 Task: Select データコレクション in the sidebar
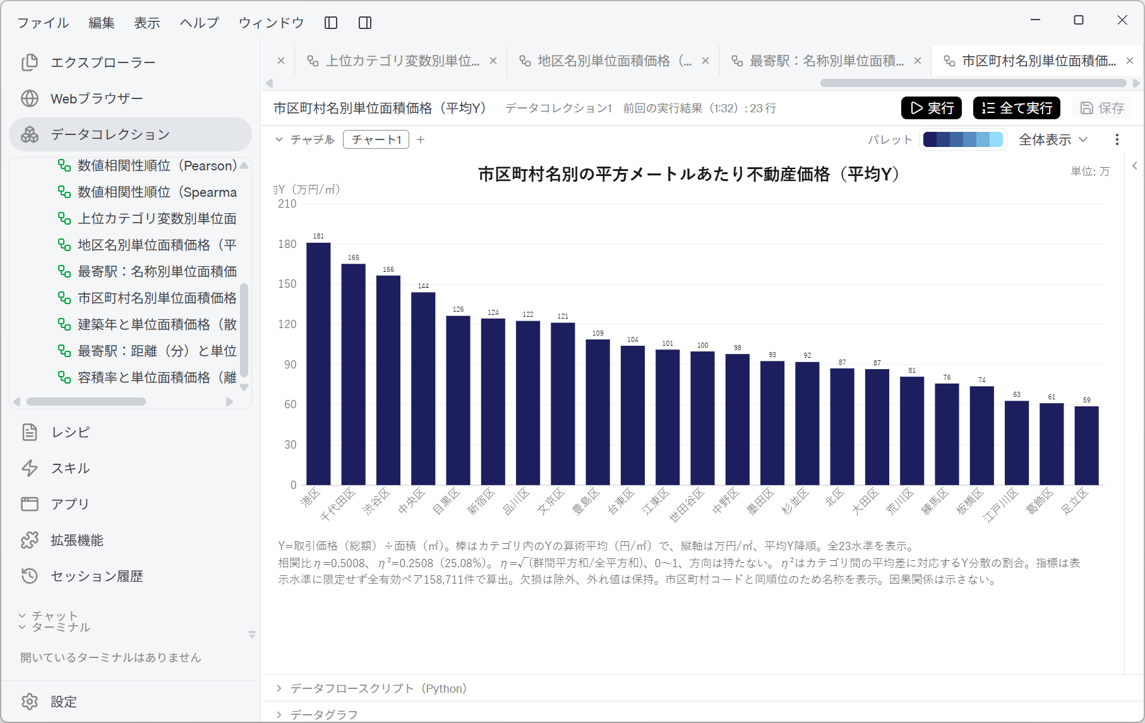(x=130, y=134)
